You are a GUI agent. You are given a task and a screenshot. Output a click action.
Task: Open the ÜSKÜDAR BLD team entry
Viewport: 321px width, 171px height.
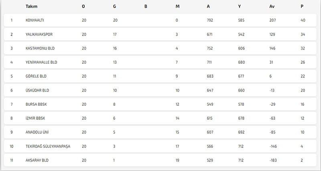coord(37,90)
